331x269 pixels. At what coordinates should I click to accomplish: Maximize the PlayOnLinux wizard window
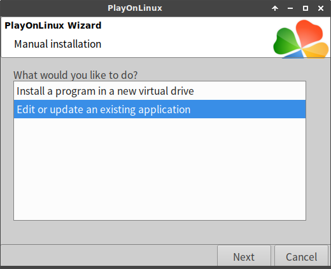(306, 8)
